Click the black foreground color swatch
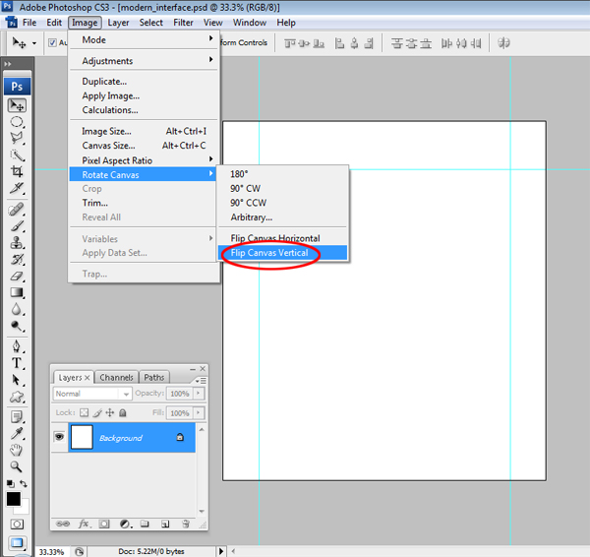 click(x=14, y=499)
